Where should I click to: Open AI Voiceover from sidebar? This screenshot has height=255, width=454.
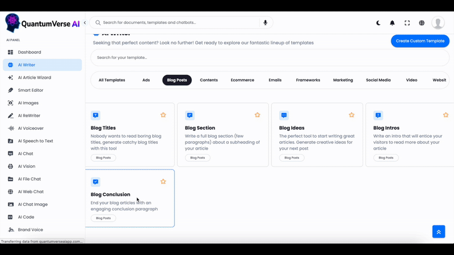[31, 129]
